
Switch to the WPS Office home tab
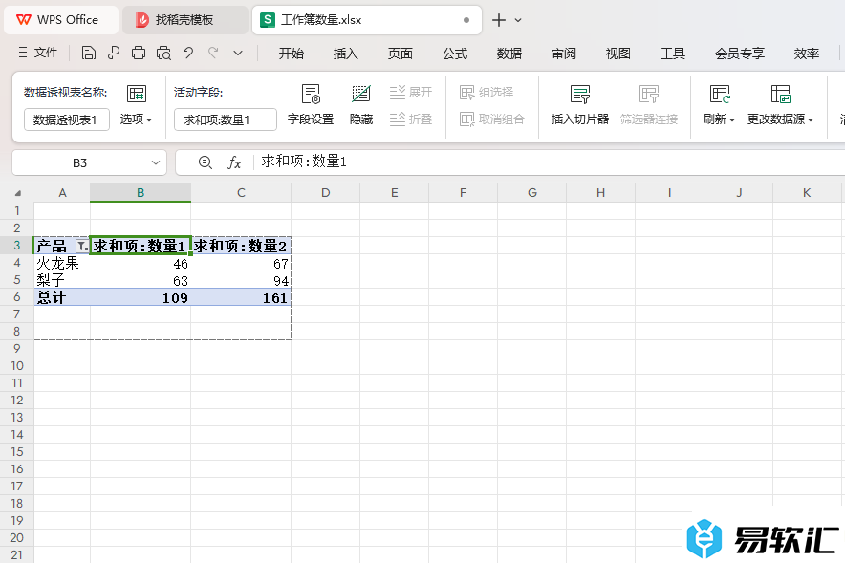61,20
